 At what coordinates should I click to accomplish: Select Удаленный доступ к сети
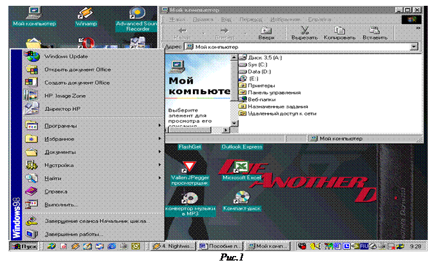coord(278,114)
